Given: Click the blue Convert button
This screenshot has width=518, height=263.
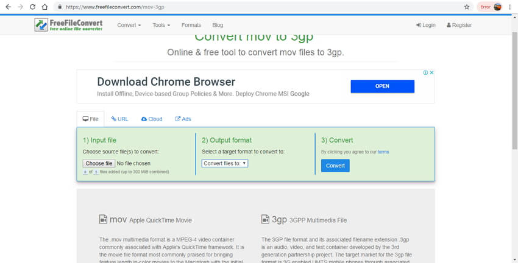Looking at the screenshot, I should pyautogui.click(x=335, y=166).
